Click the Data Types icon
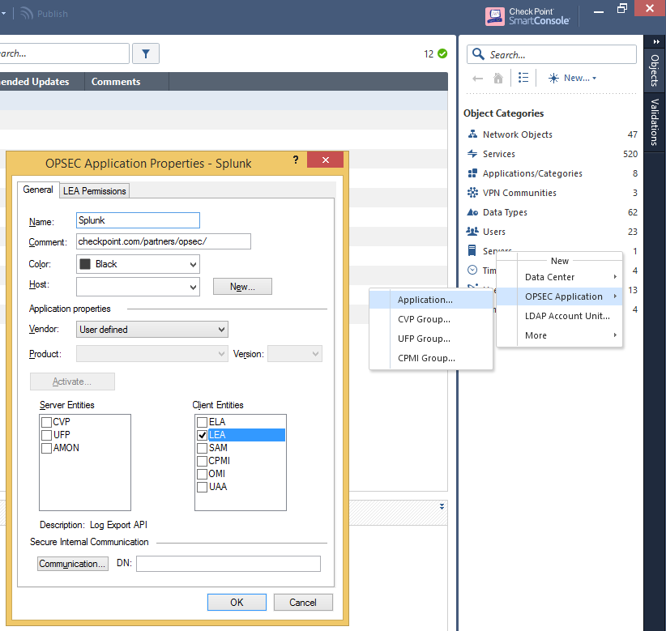Viewport: 666px width, 631px height. pyautogui.click(x=472, y=212)
